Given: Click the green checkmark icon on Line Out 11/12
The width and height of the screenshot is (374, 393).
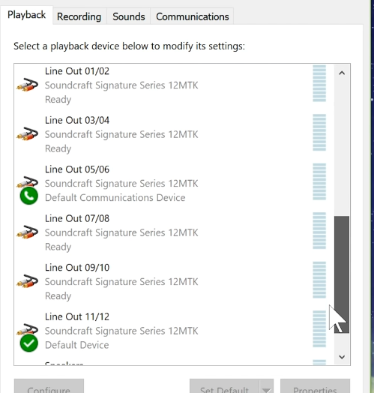Looking at the screenshot, I should point(29,343).
